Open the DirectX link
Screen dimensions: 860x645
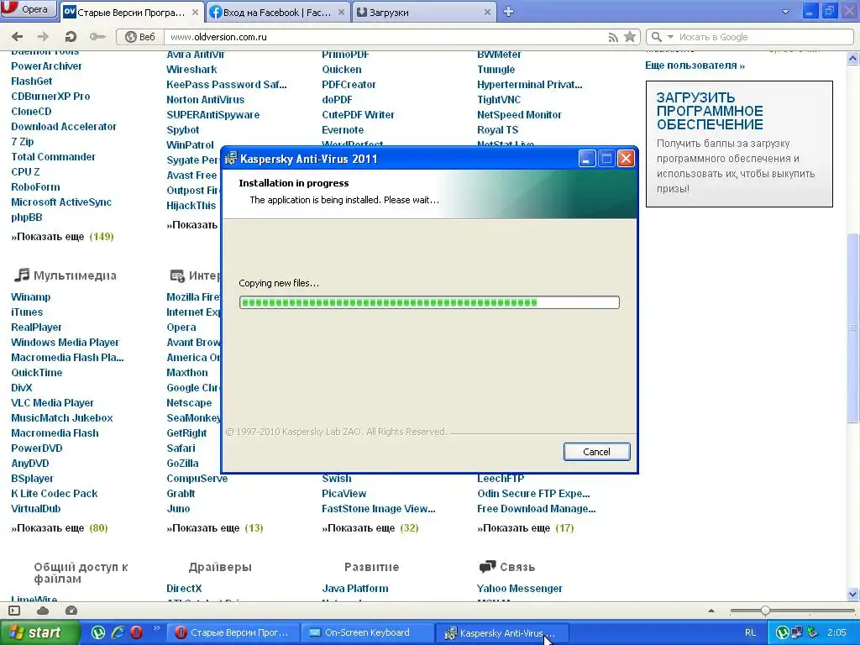(x=184, y=589)
